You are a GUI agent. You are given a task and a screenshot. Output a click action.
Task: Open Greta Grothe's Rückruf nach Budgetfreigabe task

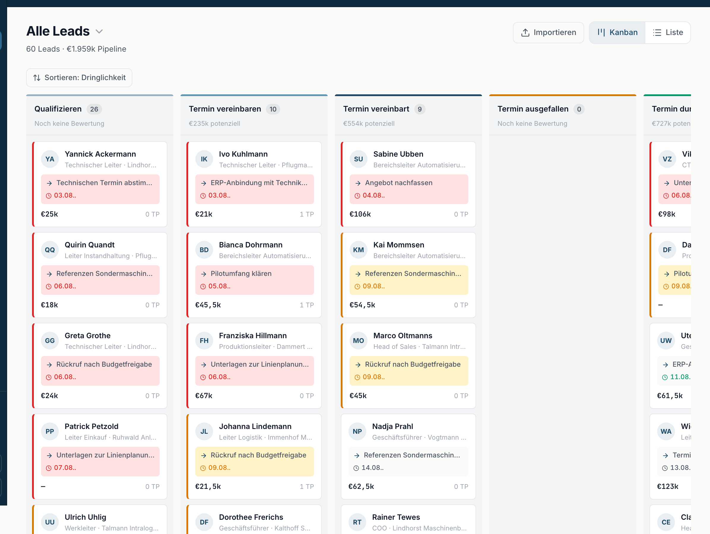coord(100,371)
